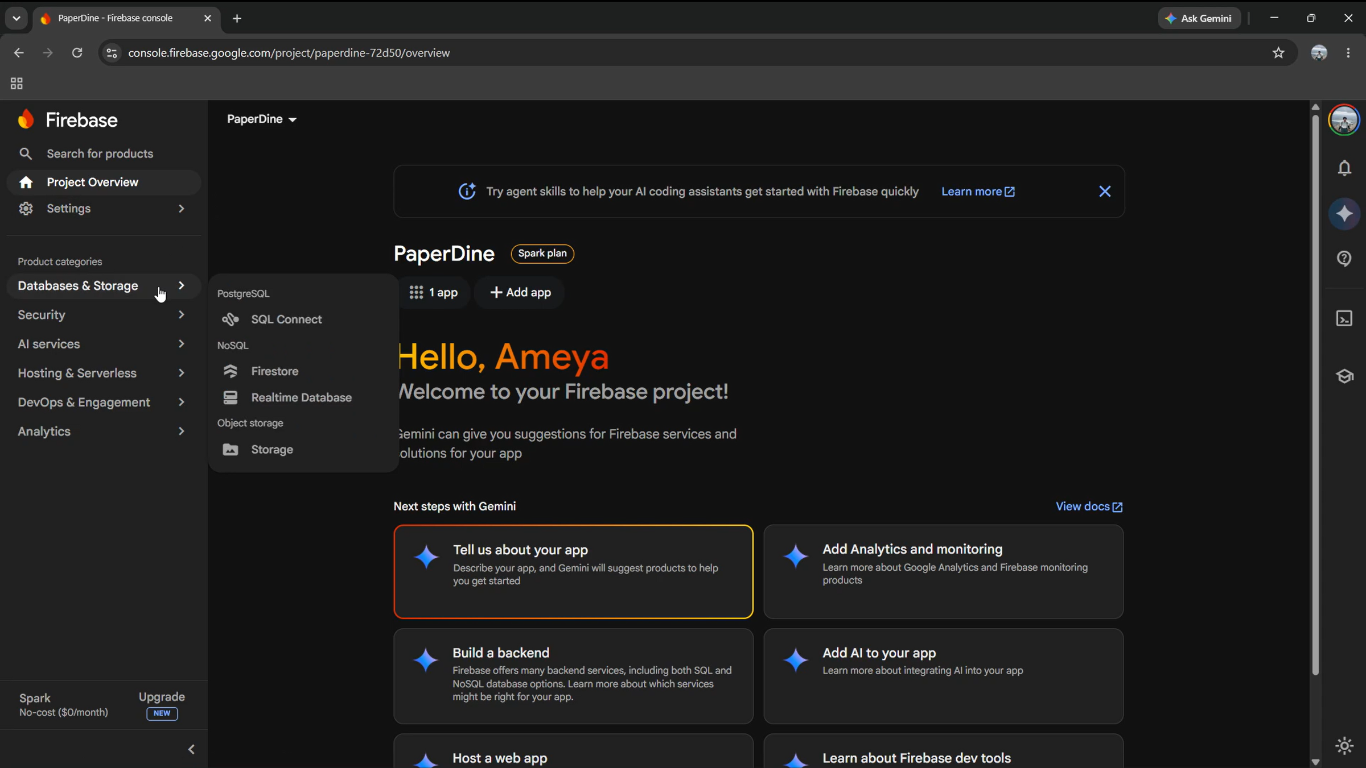Image resolution: width=1366 pixels, height=768 pixels.
Task: Click the info icon in the banner
Action: pyautogui.click(x=467, y=192)
